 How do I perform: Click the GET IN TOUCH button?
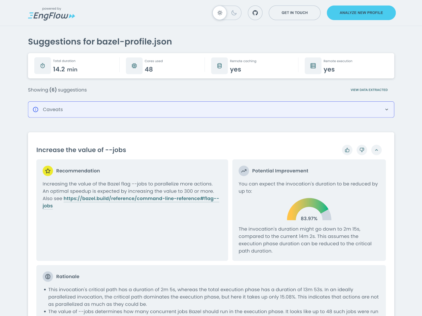294,13
